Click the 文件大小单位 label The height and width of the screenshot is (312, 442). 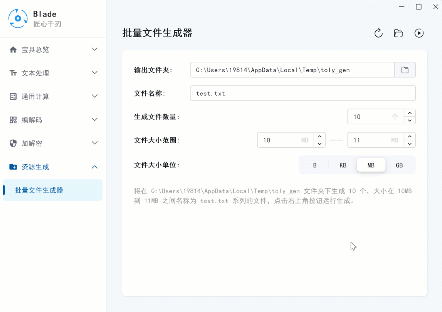pyautogui.click(x=157, y=165)
